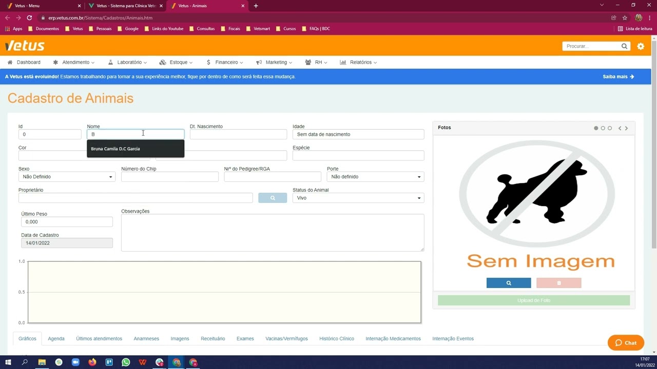Screen dimensions: 657x369
Task: Expand the Status do Animal dropdown
Action: click(x=358, y=198)
